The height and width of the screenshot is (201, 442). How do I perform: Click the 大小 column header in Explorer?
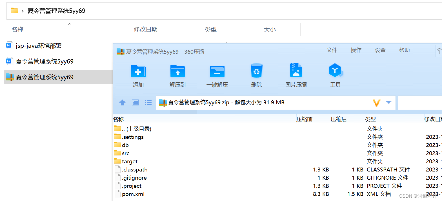270,29
